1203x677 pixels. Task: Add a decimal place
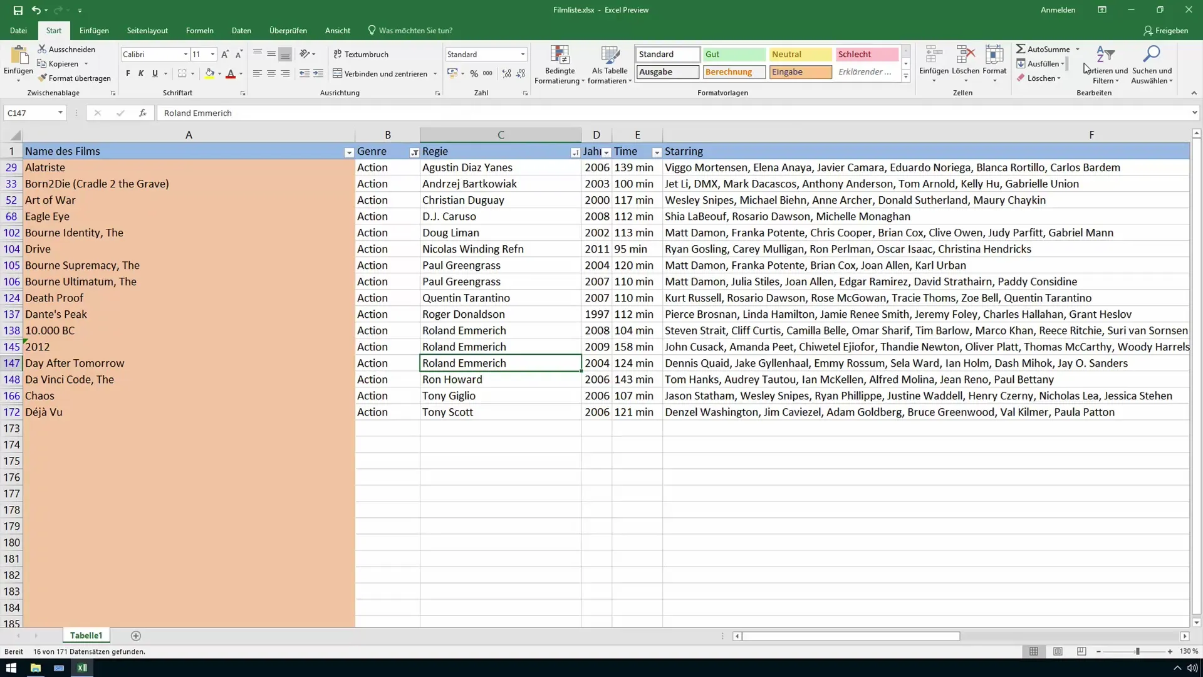[506, 73]
